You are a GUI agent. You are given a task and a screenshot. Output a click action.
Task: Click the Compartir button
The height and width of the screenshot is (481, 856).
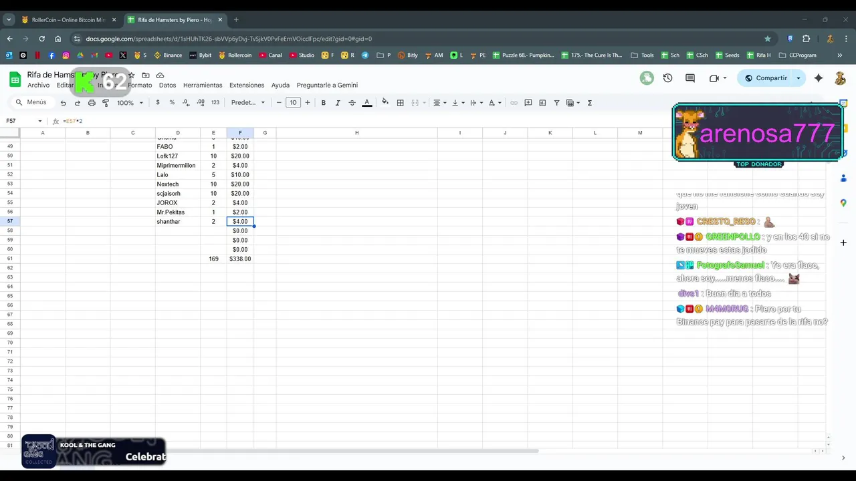(x=766, y=78)
